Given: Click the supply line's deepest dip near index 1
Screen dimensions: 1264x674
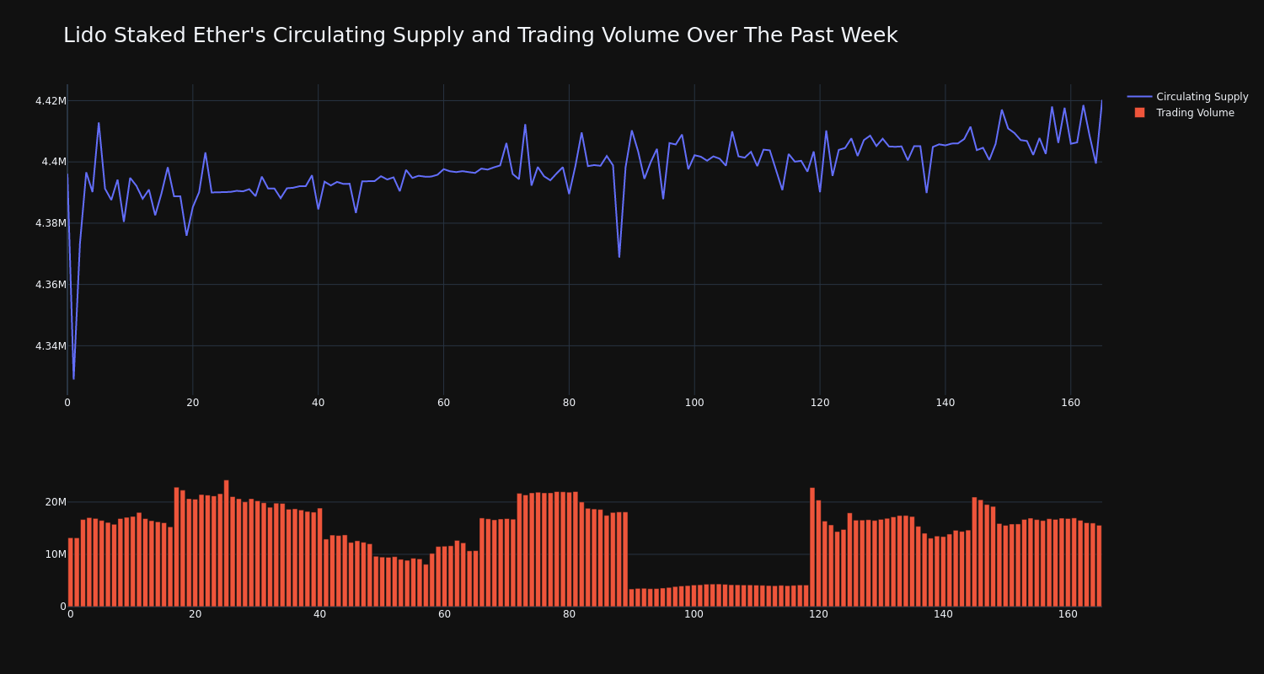Looking at the screenshot, I should click(73, 378).
